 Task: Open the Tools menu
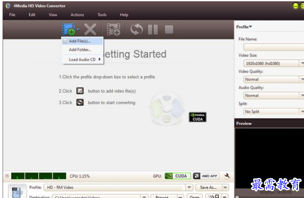[102, 15]
